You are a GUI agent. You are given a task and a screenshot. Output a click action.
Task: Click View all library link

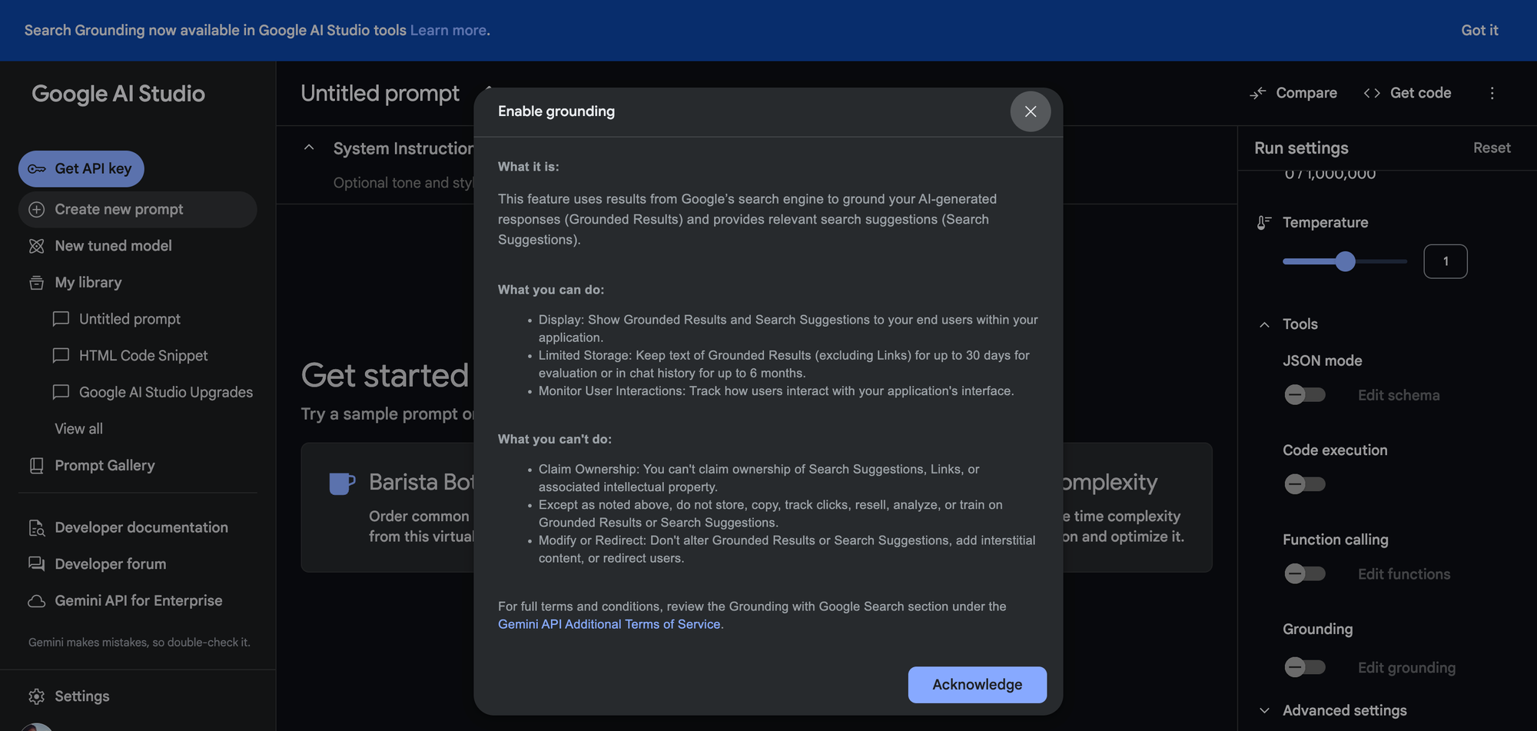pos(78,429)
